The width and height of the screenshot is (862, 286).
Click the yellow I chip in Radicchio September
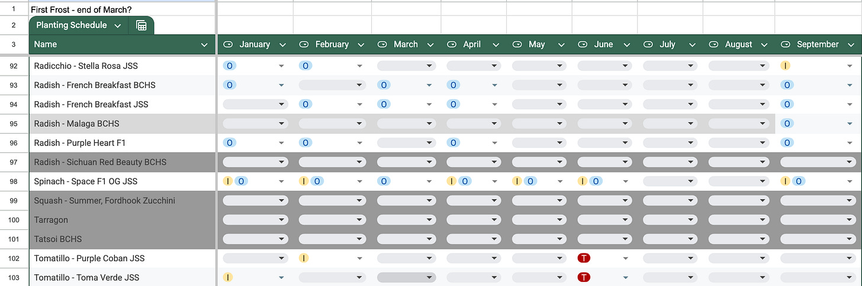click(x=786, y=66)
